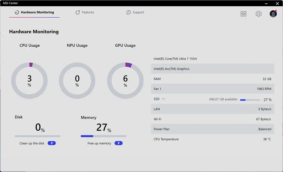Select the Intel(R) Arc(TM) Graphics row
283x172 pixels.
click(x=213, y=69)
